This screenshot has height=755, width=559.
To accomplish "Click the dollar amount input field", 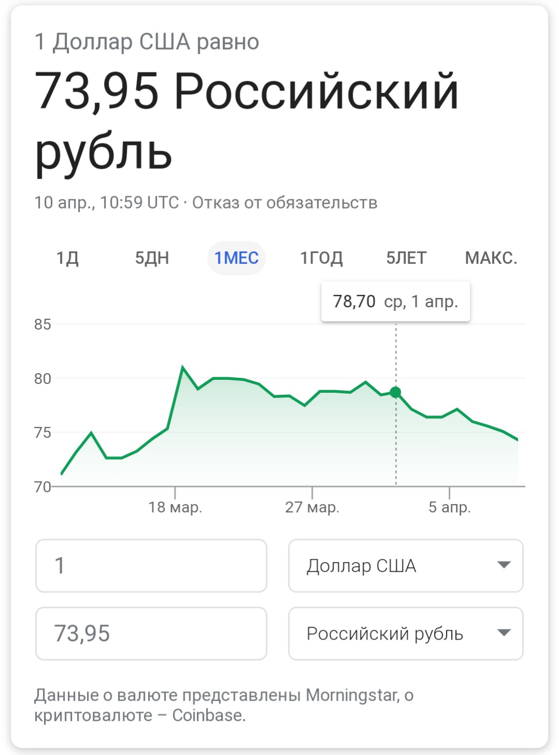I will coord(151,566).
